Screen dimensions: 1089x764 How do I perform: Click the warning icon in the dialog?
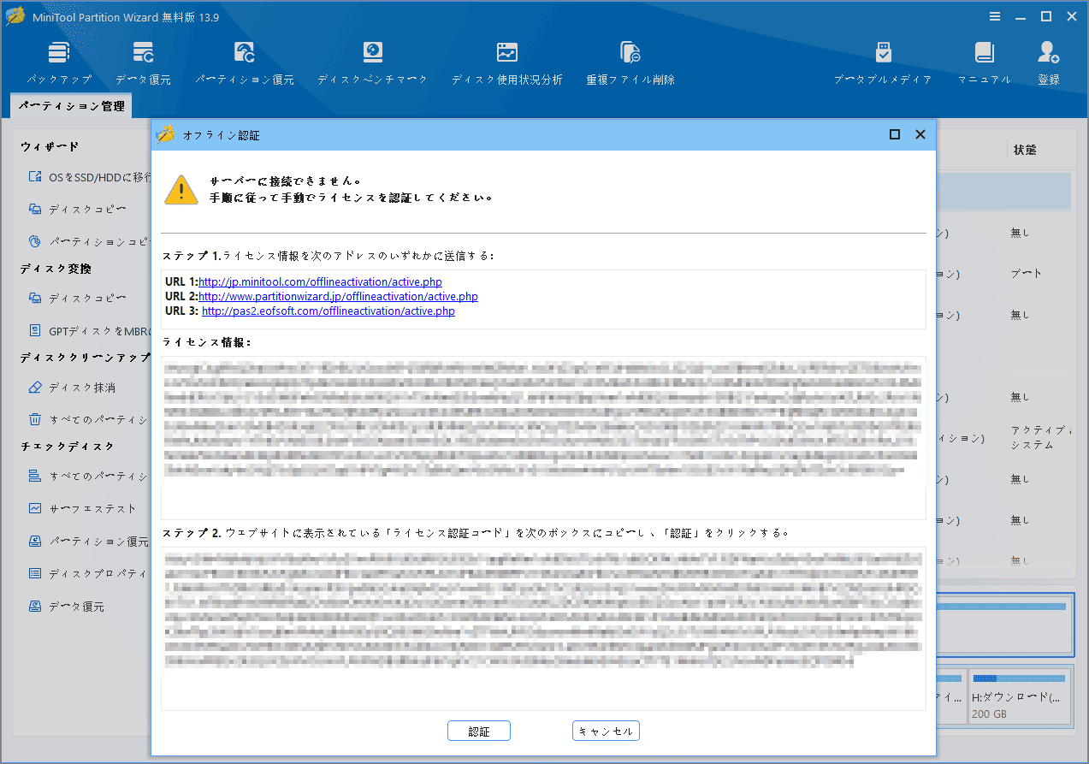181,189
